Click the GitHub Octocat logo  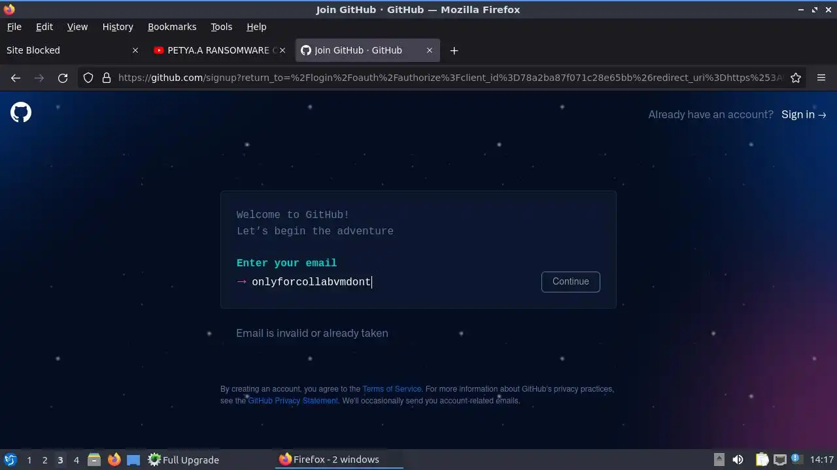click(21, 112)
